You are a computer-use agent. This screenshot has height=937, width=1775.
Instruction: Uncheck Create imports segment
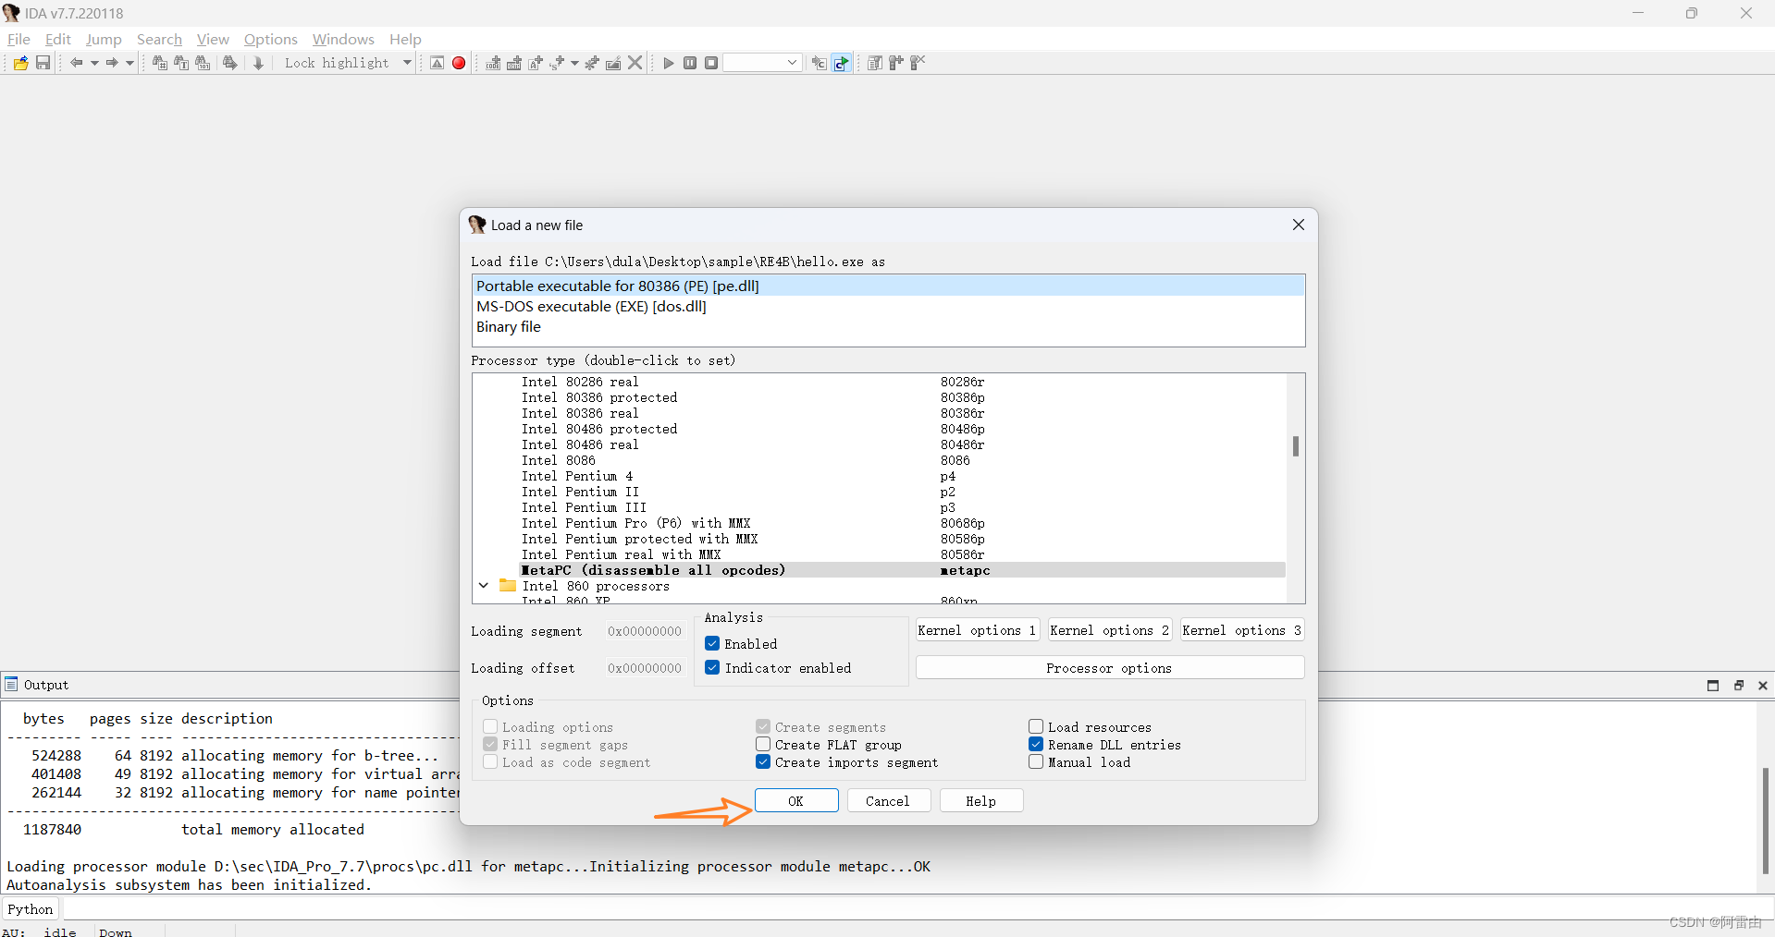[763, 761]
